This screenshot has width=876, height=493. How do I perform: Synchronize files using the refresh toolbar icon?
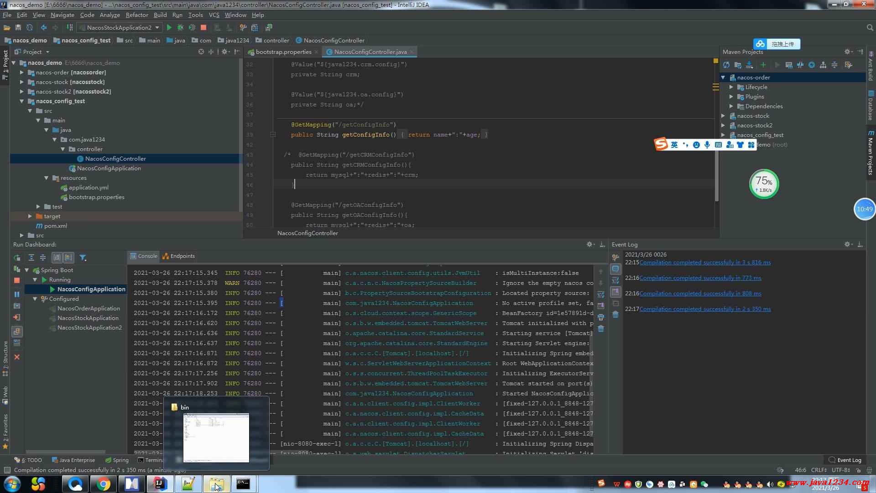click(30, 27)
